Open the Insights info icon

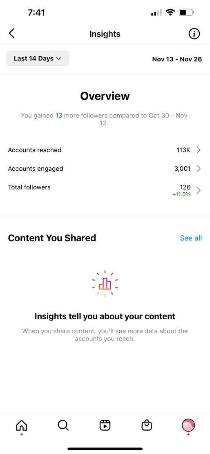point(194,34)
